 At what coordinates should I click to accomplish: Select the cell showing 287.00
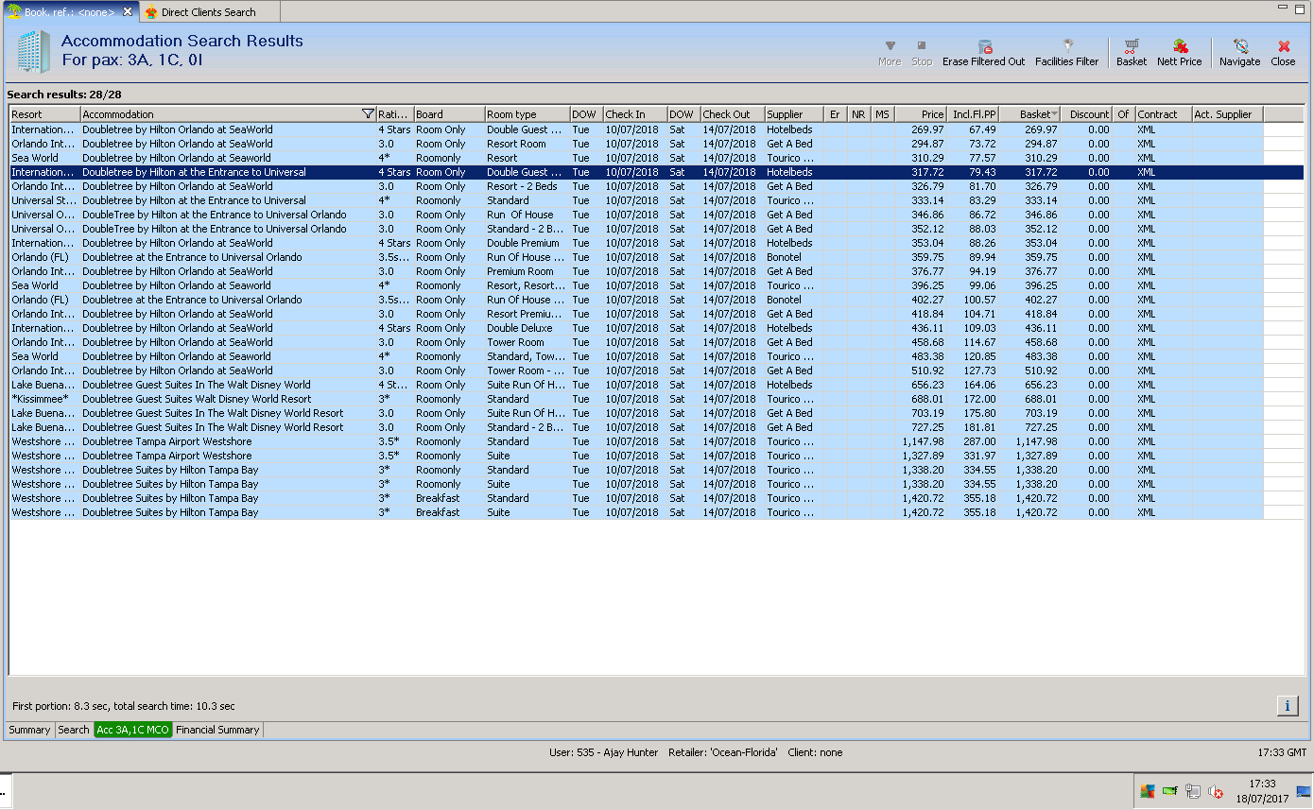(x=973, y=441)
